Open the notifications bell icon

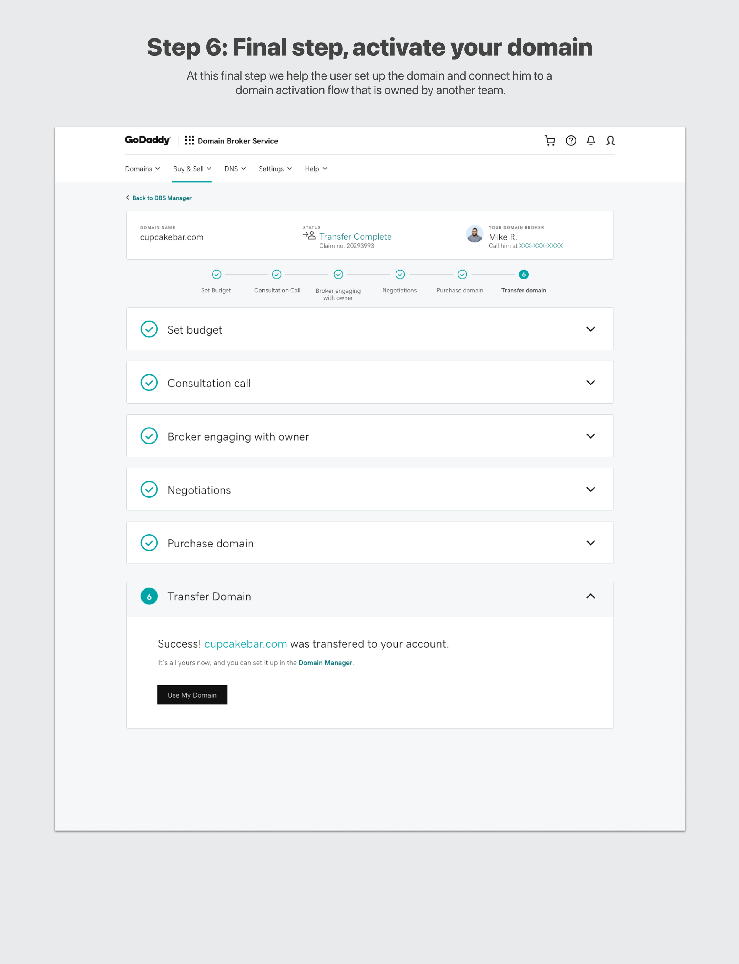click(x=591, y=140)
